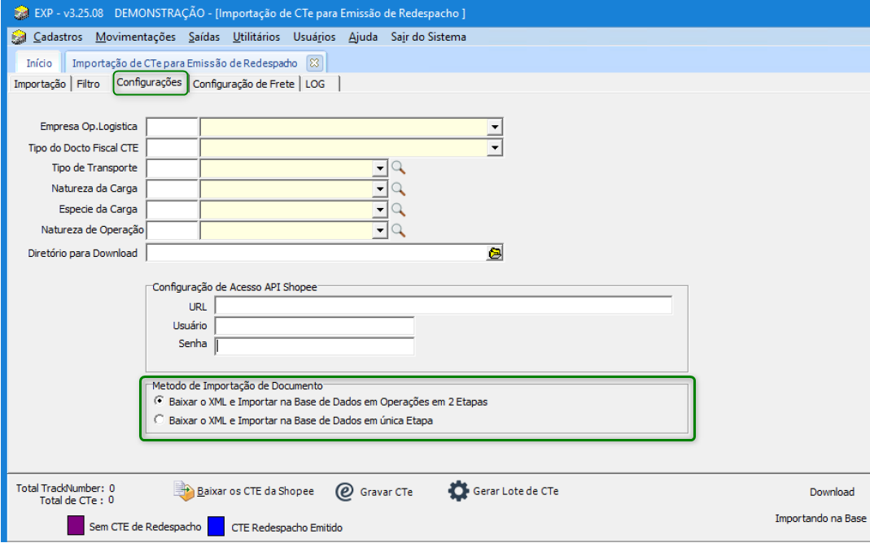The height and width of the screenshot is (543, 870).
Task: Click the search magnifier for Natureza de Operação
Action: coord(398,230)
